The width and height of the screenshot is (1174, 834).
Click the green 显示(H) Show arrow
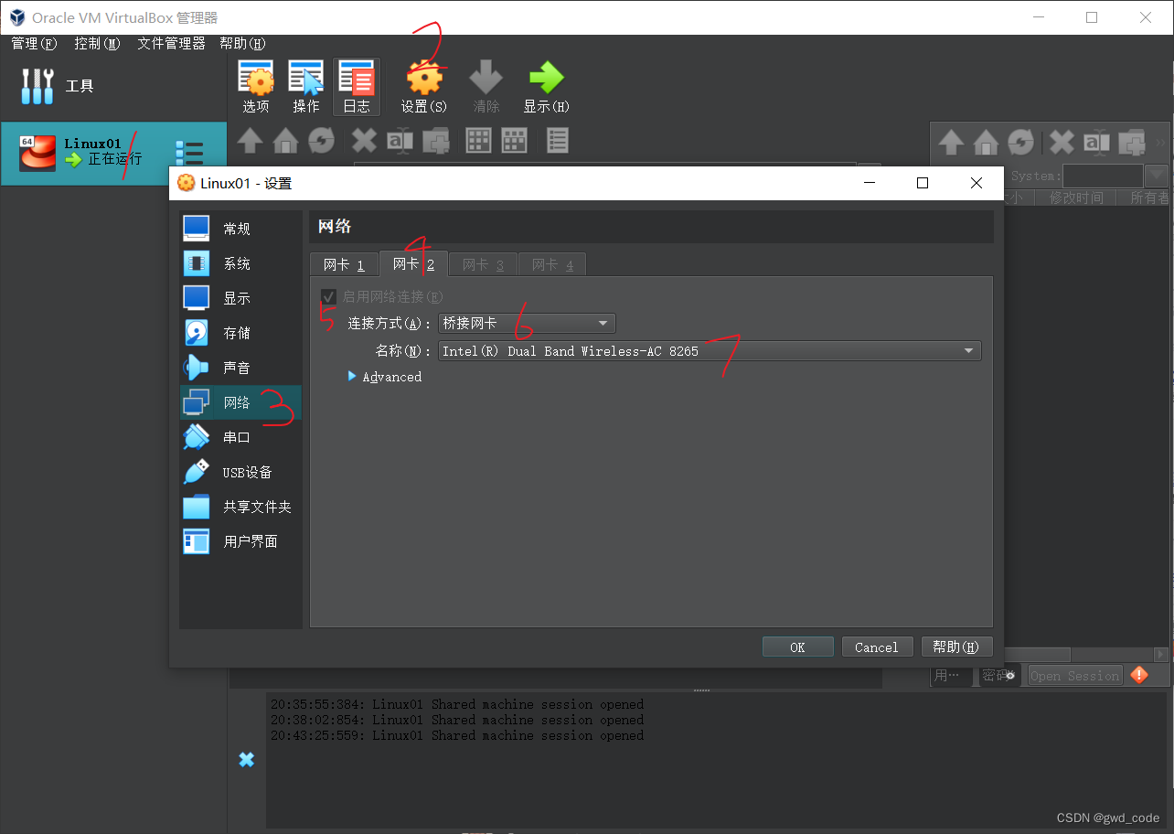click(x=546, y=87)
